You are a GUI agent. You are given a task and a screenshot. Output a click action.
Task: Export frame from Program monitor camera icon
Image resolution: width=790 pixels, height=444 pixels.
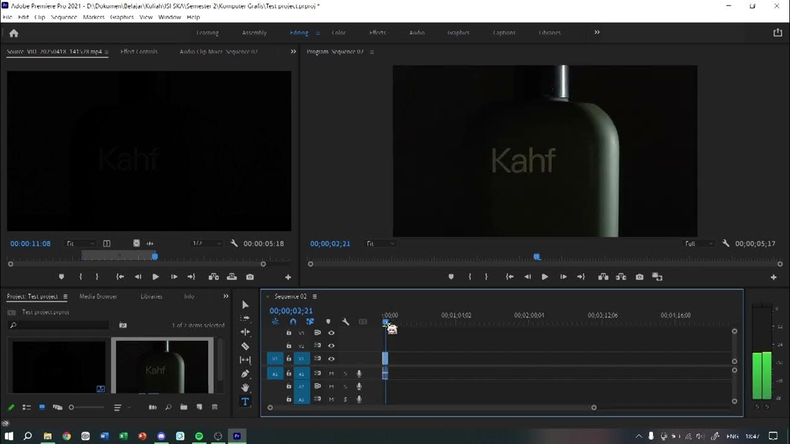click(x=639, y=277)
